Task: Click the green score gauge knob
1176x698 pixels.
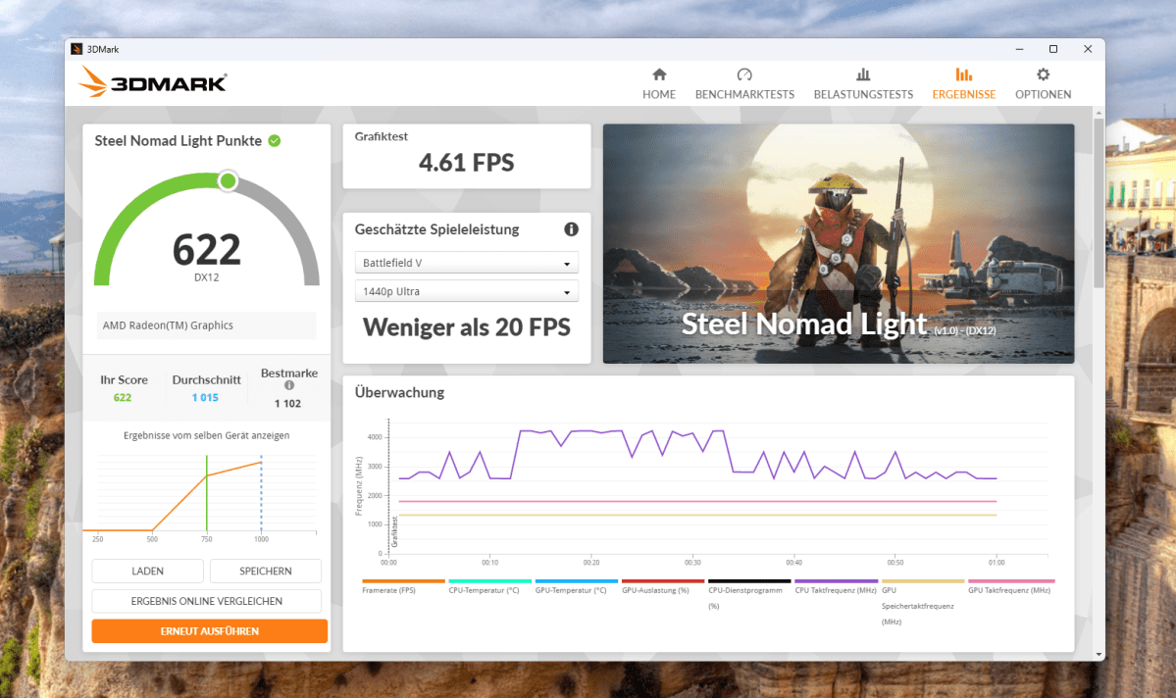Action: pos(228,180)
